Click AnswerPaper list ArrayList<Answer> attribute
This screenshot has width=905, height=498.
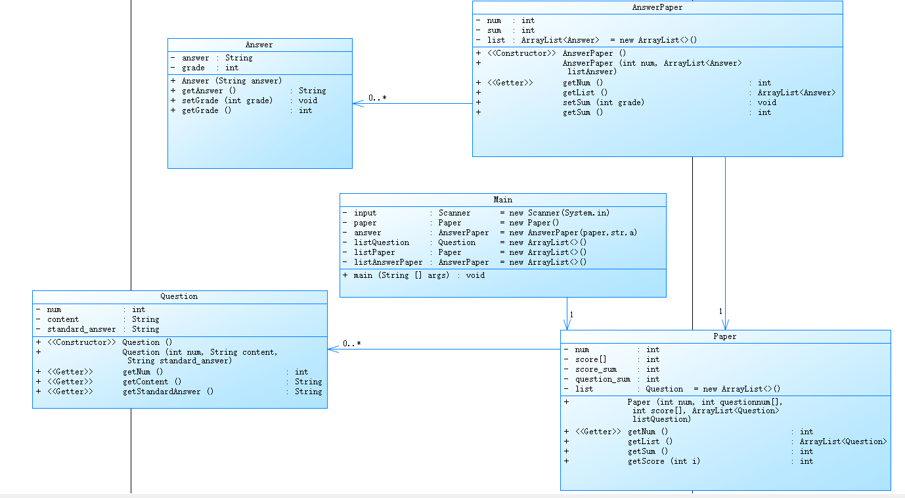586,40
